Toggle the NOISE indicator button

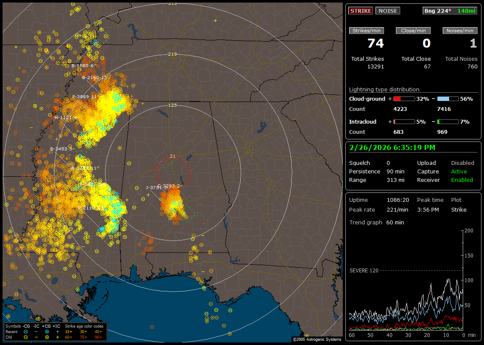coord(387,11)
